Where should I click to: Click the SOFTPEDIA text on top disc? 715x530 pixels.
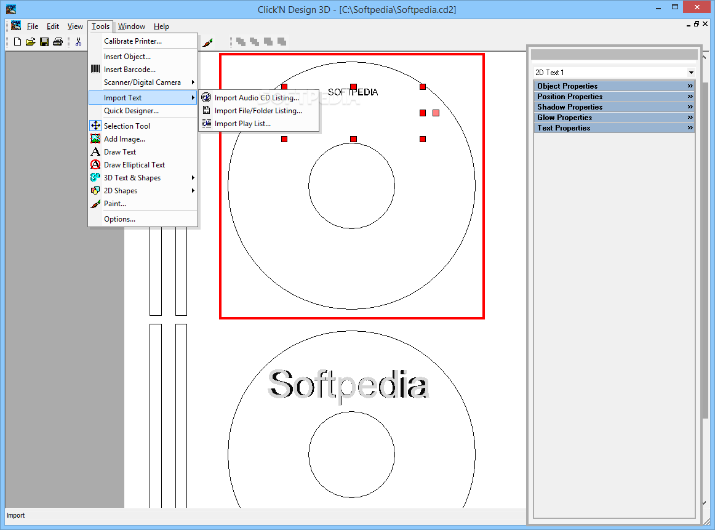(353, 92)
